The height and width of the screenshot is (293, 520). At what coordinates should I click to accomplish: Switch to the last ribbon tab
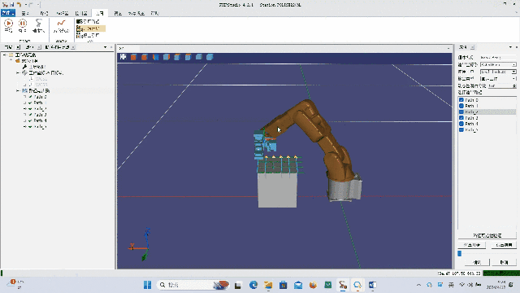[154, 13]
